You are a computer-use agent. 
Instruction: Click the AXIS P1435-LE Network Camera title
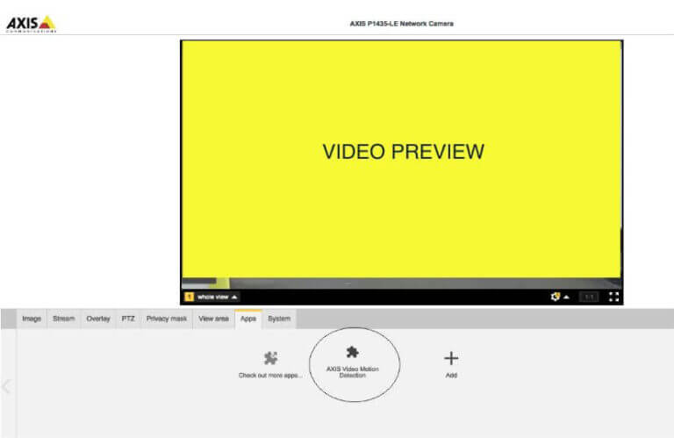click(401, 24)
